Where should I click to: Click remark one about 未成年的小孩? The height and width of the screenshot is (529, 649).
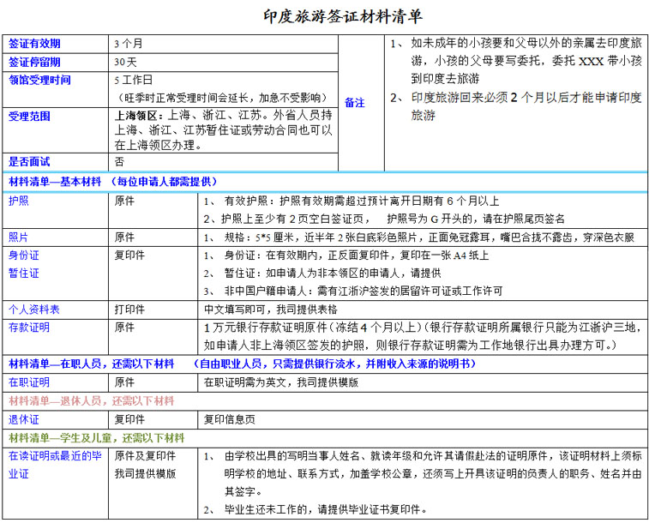(516, 60)
